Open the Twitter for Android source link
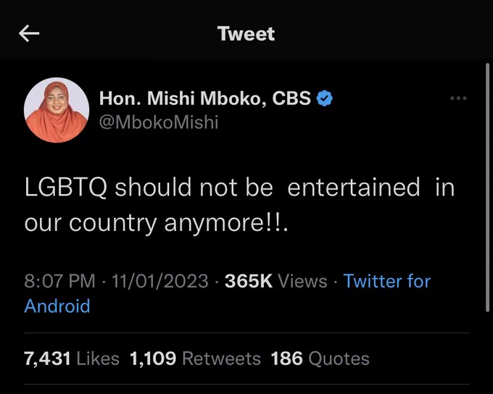The height and width of the screenshot is (394, 493). pos(228,293)
